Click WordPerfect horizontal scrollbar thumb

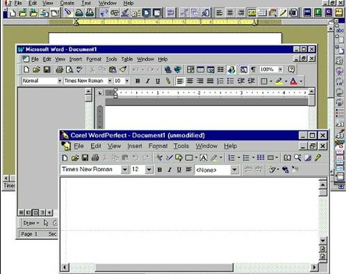(165, 268)
